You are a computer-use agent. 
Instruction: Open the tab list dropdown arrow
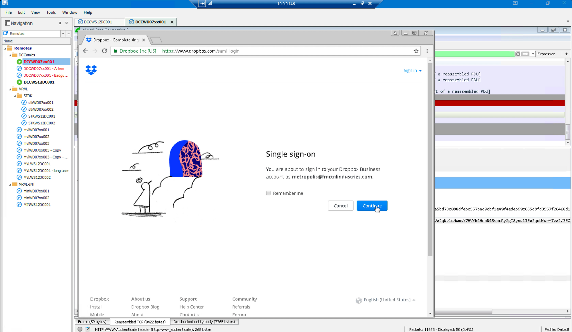[x=568, y=21]
